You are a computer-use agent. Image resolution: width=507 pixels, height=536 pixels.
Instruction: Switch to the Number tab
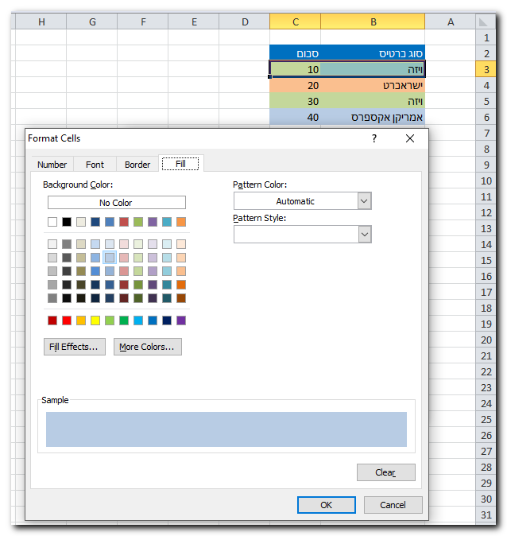pyautogui.click(x=52, y=165)
